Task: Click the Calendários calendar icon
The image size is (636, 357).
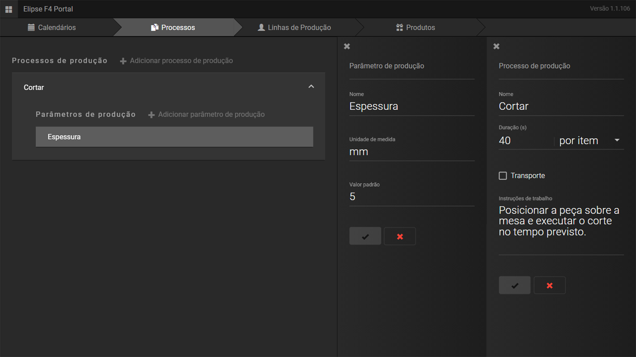Action: pyautogui.click(x=31, y=28)
